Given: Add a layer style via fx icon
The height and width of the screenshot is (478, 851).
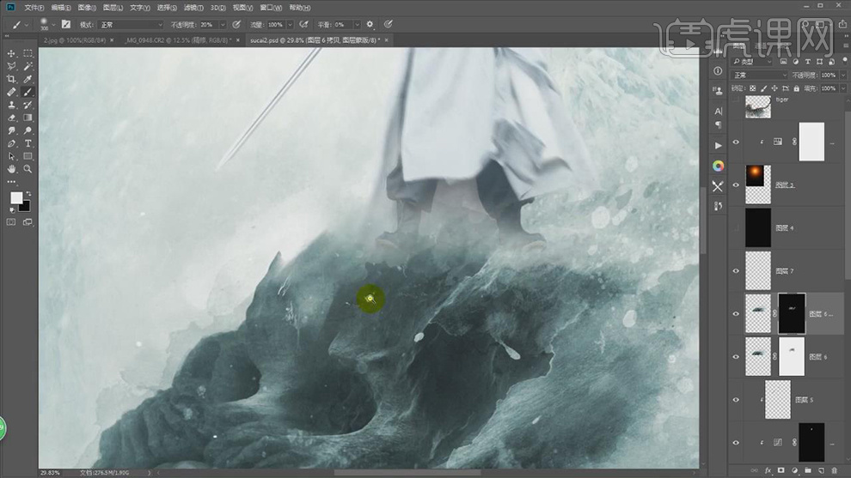Looking at the screenshot, I should (x=768, y=470).
